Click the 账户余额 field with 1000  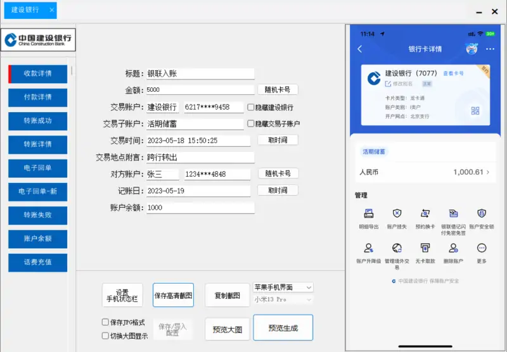point(200,208)
